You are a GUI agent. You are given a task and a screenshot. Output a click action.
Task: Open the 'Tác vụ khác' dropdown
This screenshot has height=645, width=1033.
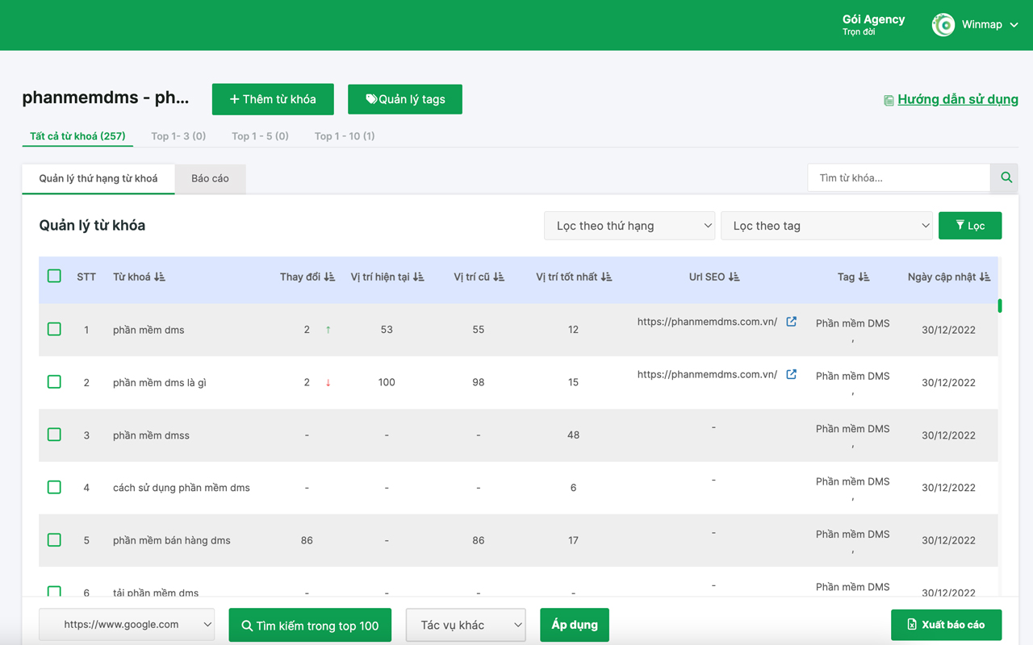(466, 625)
